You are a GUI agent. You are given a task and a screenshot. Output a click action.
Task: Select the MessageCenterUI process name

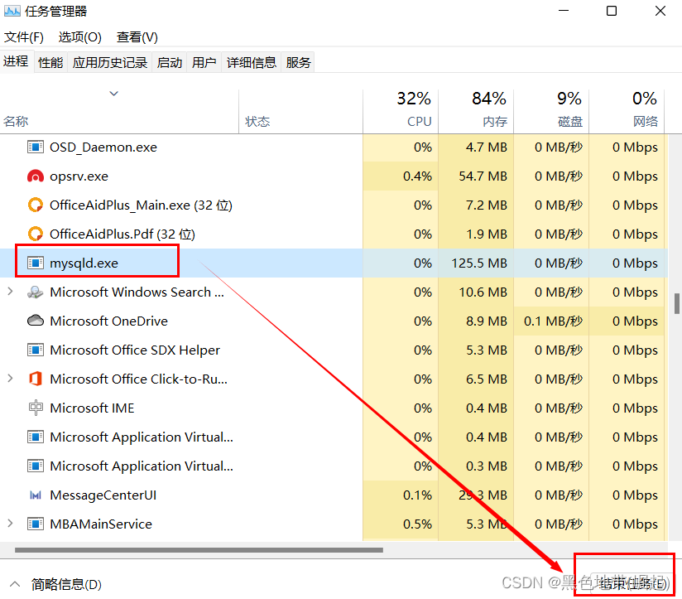pos(103,495)
